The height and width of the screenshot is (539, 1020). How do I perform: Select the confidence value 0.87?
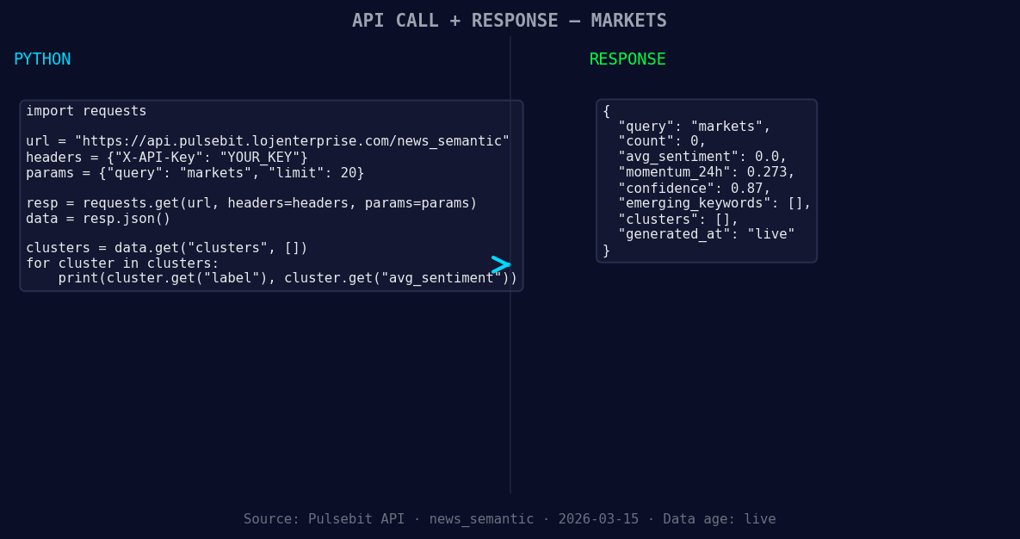749,187
